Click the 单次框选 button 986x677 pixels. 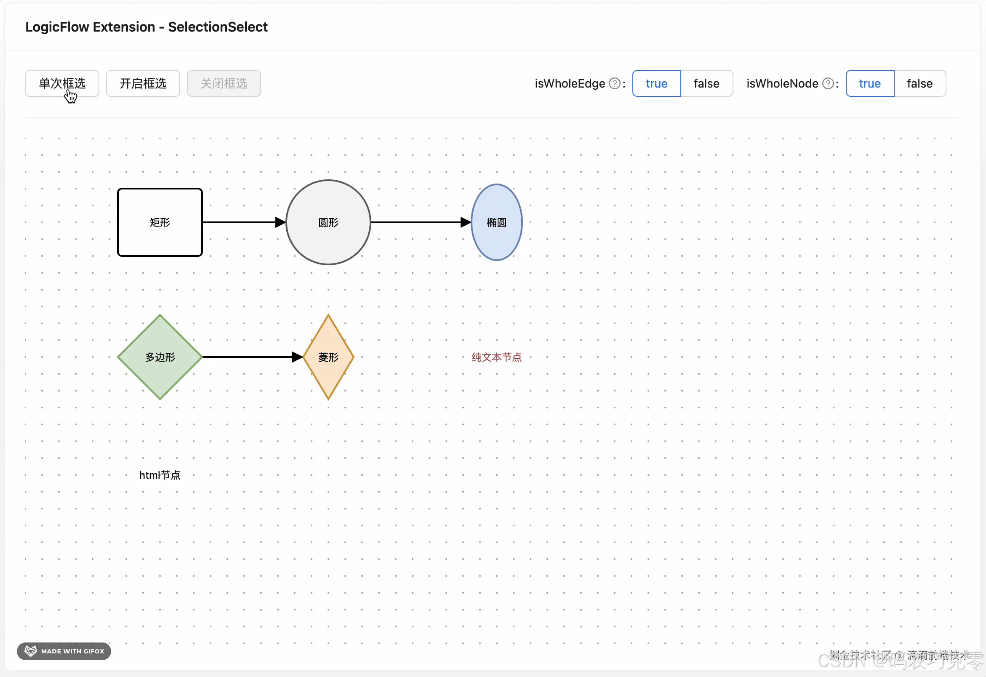62,83
